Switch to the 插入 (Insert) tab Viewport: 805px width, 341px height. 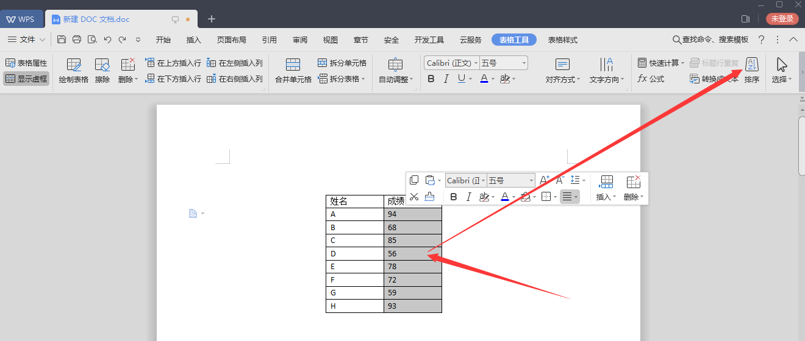click(x=194, y=40)
